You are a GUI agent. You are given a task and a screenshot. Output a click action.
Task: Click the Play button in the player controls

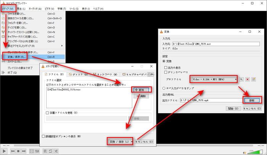click(5, 151)
